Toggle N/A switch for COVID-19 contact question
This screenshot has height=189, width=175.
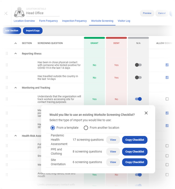[138, 65]
